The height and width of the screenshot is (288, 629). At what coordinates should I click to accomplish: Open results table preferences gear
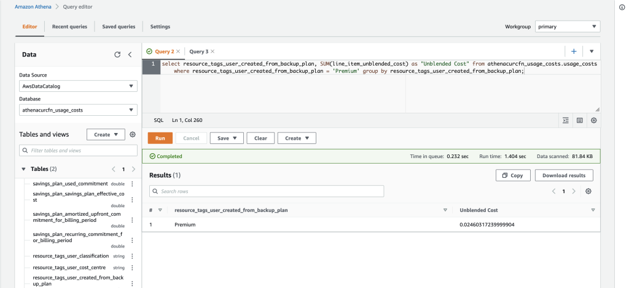[x=588, y=191]
